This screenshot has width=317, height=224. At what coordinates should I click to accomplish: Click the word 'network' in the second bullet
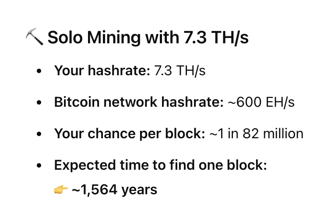tap(130, 102)
